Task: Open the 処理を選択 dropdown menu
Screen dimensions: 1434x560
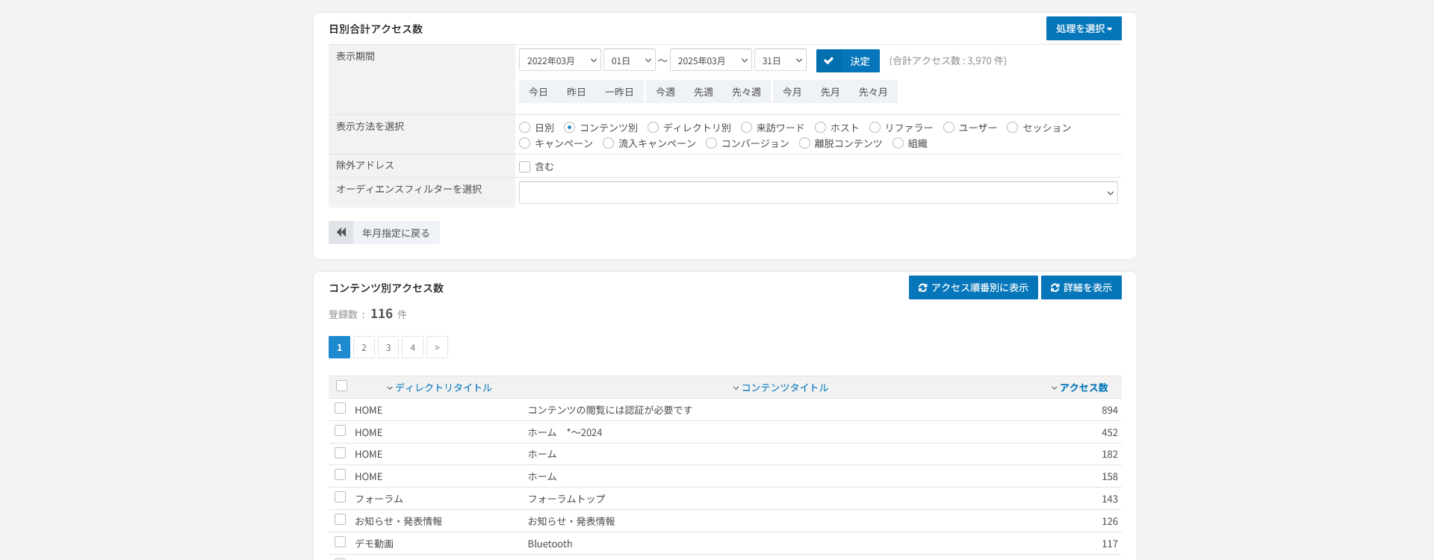Action: pyautogui.click(x=1084, y=28)
